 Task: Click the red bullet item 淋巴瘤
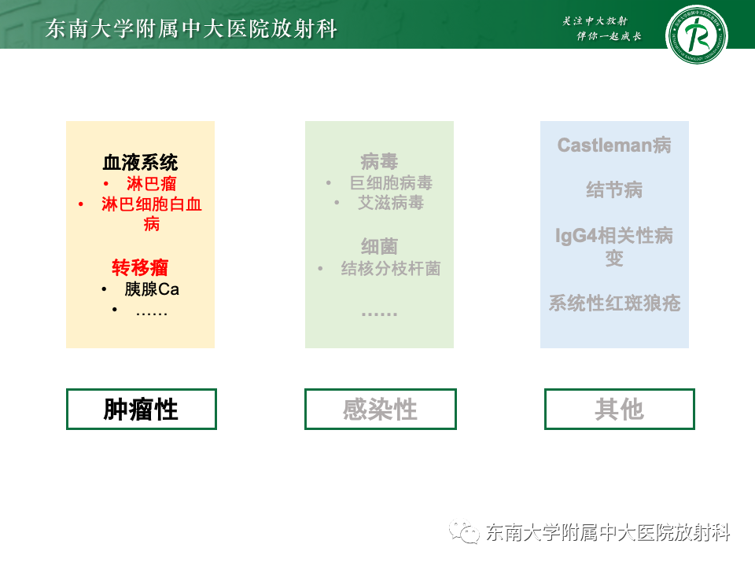click(151, 183)
